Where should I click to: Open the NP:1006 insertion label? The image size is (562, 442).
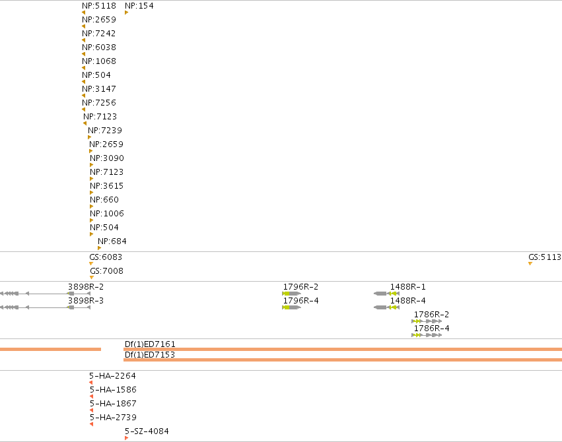click(x=107, y=214)
